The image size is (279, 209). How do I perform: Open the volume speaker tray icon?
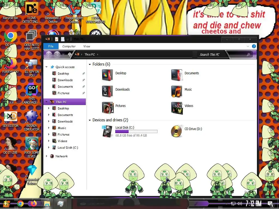click(240, 204)
